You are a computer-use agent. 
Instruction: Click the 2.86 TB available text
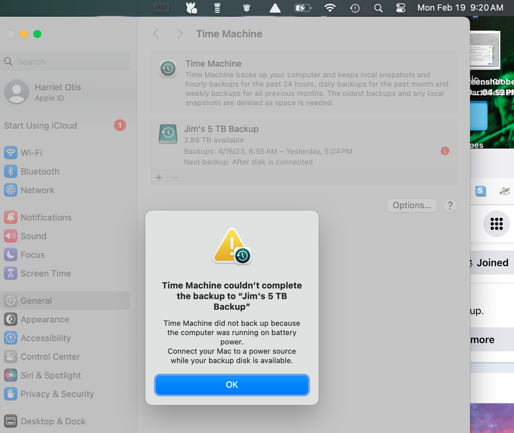tap(214, 140)
